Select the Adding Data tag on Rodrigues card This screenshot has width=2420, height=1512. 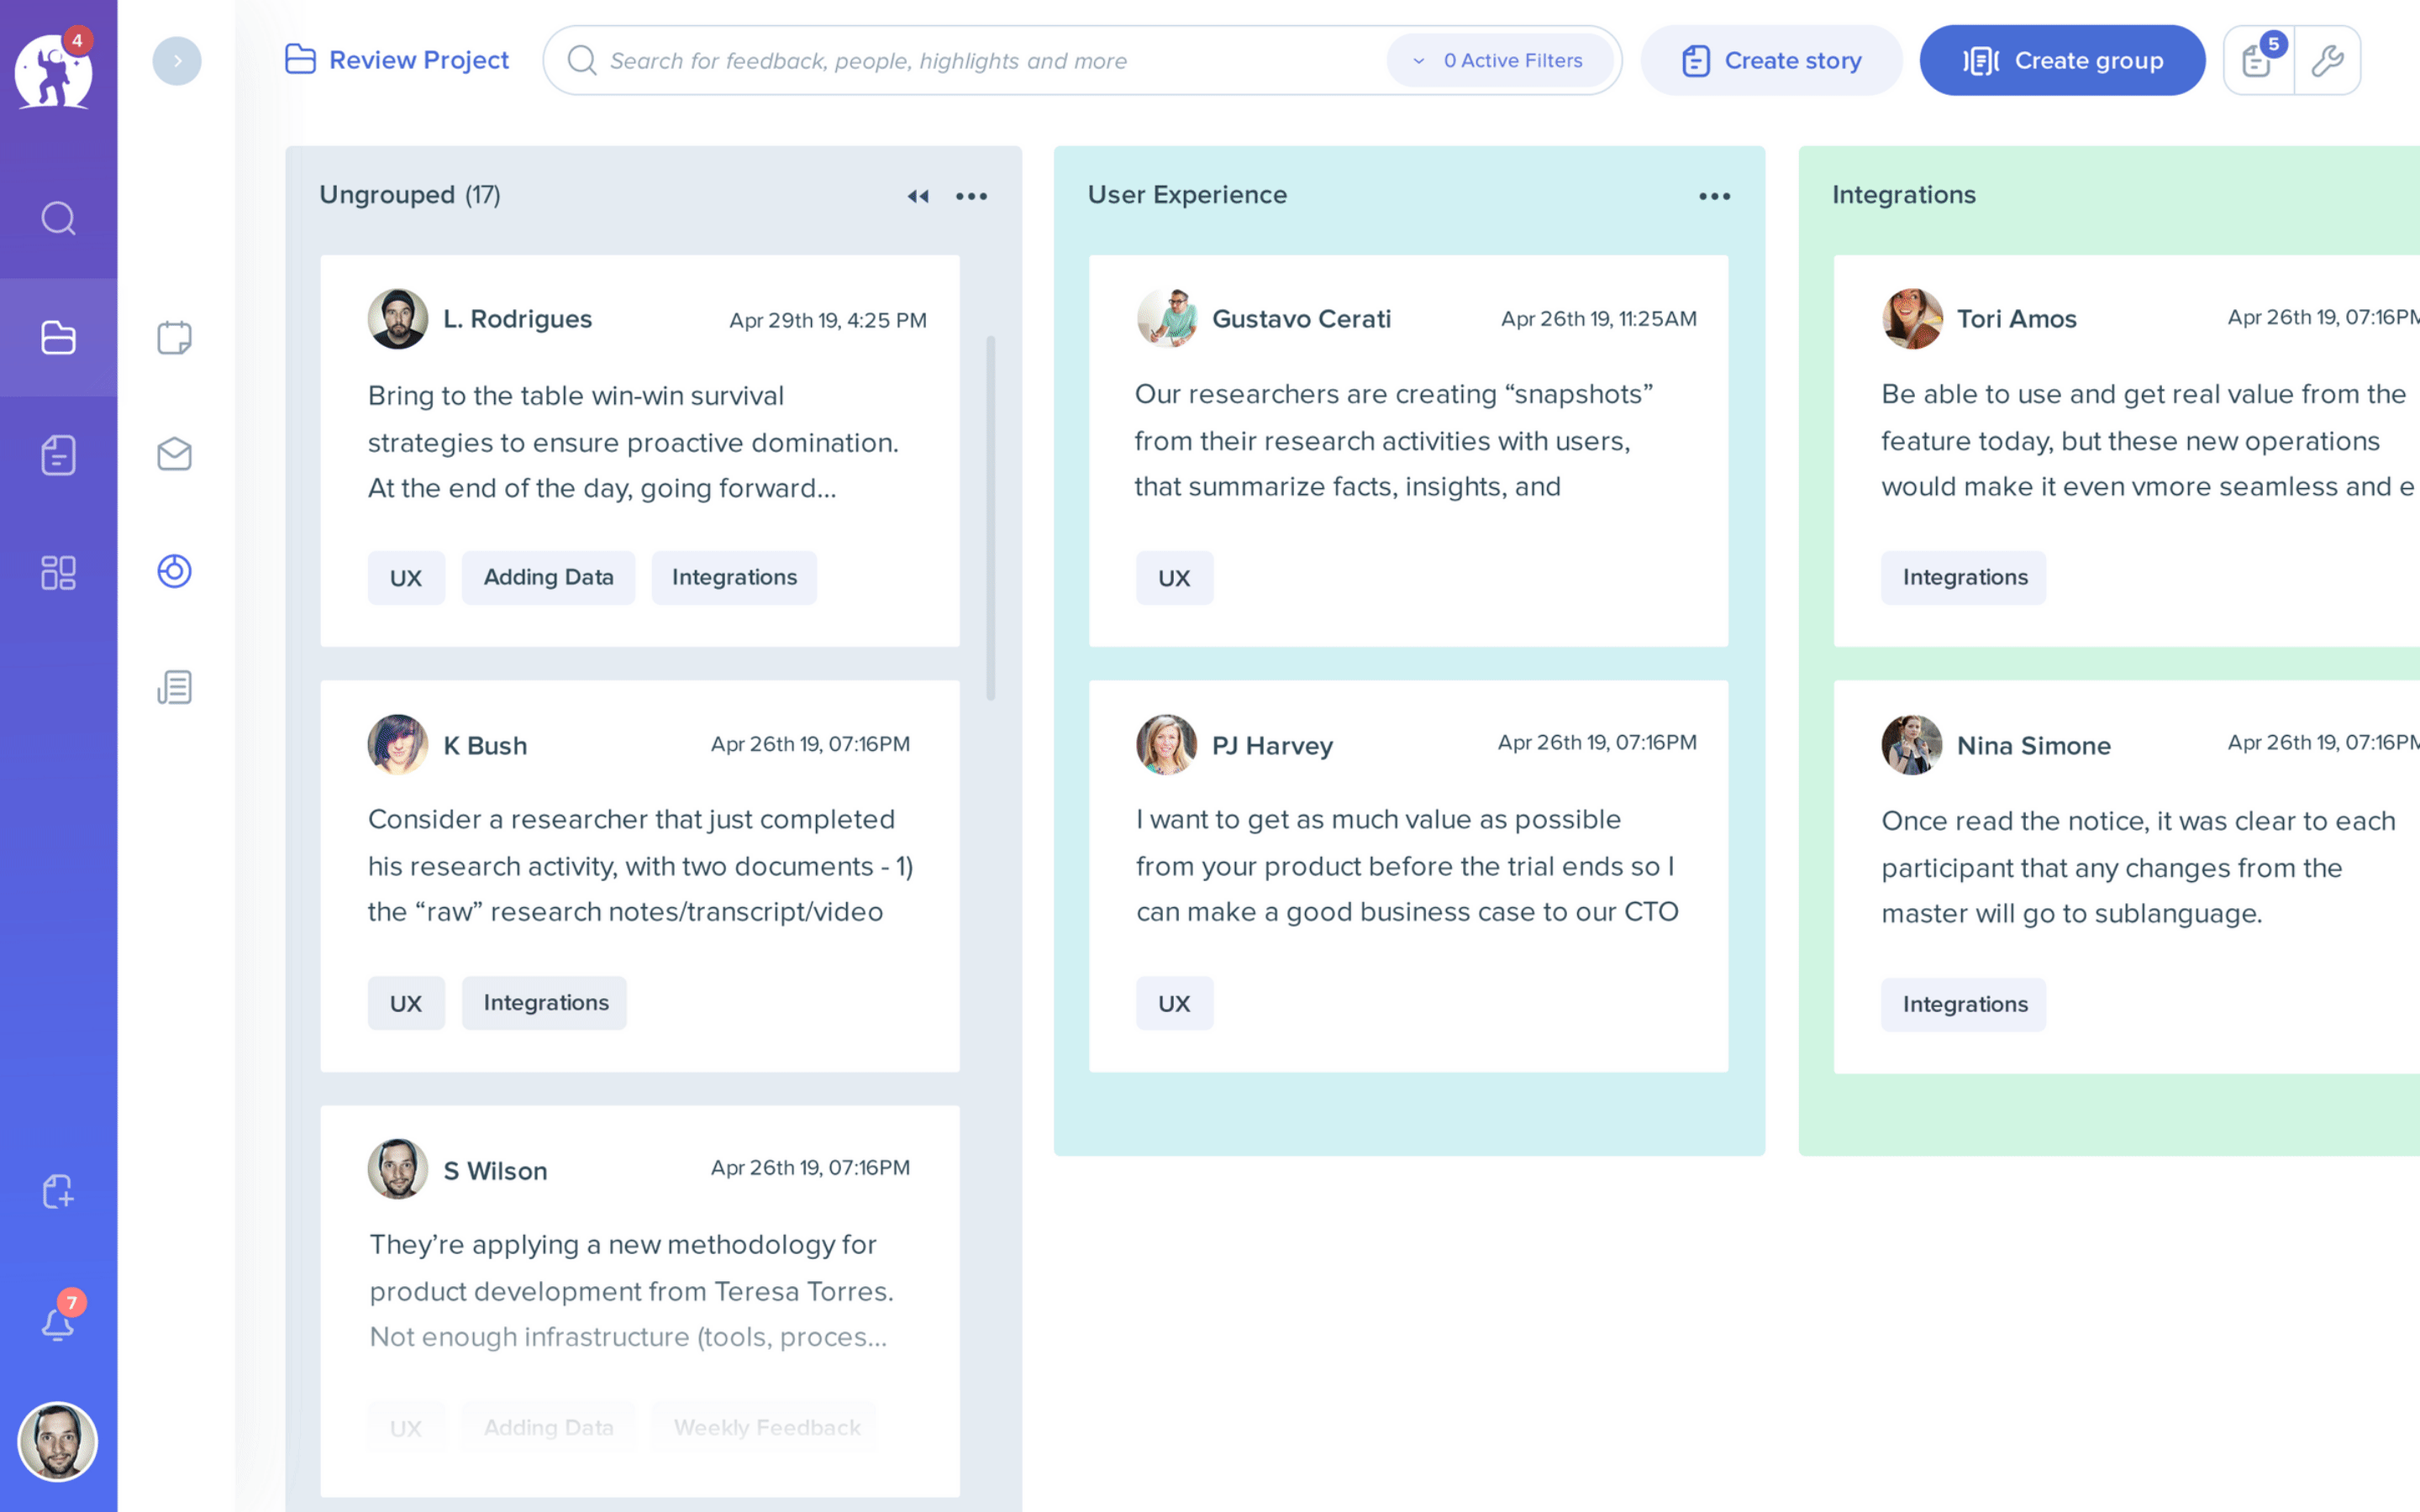click(548, 577)
